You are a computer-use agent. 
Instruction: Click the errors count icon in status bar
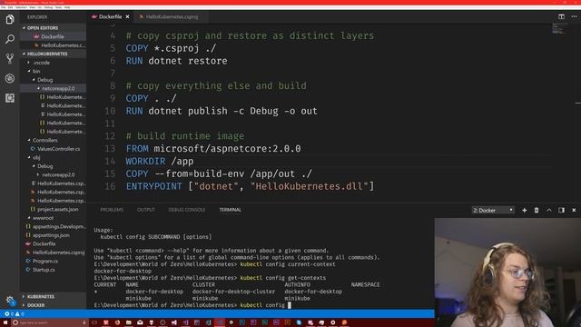[x=8, y=314]
